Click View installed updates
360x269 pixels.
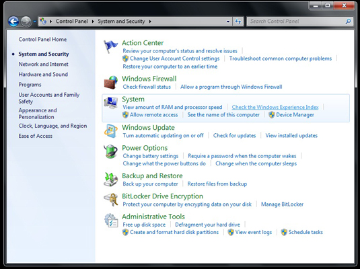click(x=291, y=135)
